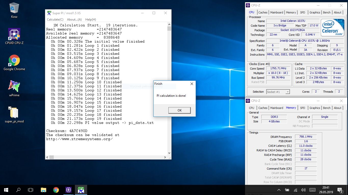Click Super PI title bar icon

pyautogui.click(x=49, y=13)
